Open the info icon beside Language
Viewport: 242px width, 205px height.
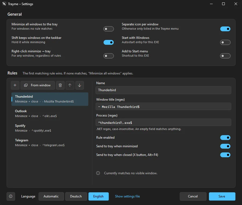(x=11, y=196)
